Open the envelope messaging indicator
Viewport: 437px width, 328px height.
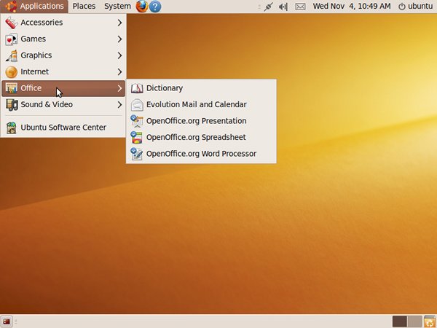pyautogui.click(x=300, y=7)
